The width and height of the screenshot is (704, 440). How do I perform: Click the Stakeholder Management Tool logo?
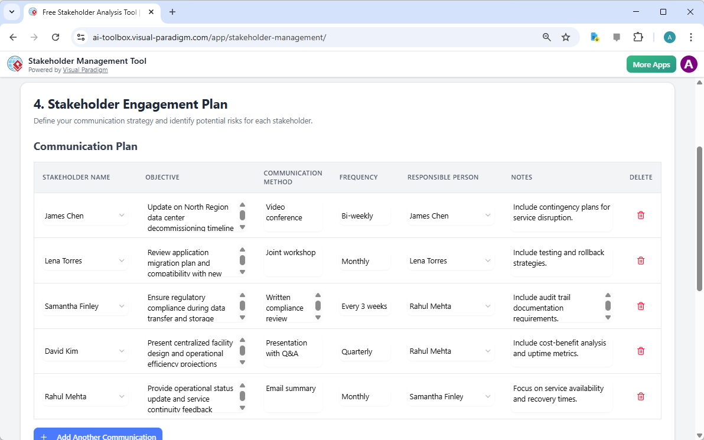click(15, 64)
